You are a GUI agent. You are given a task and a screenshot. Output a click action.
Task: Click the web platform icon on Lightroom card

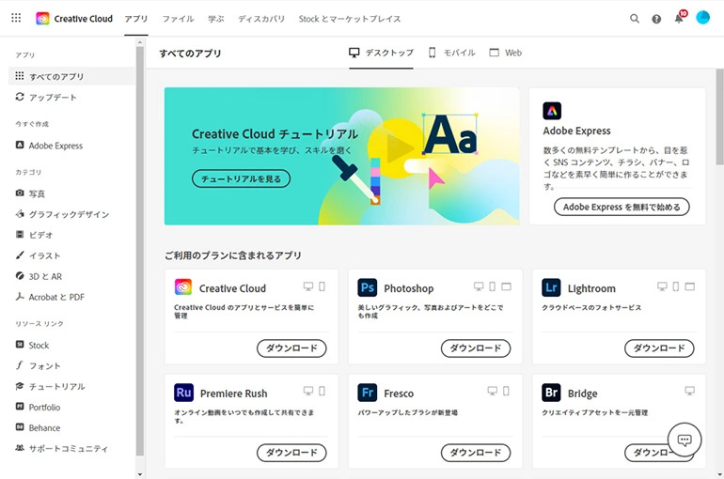[x=689, y=286]
